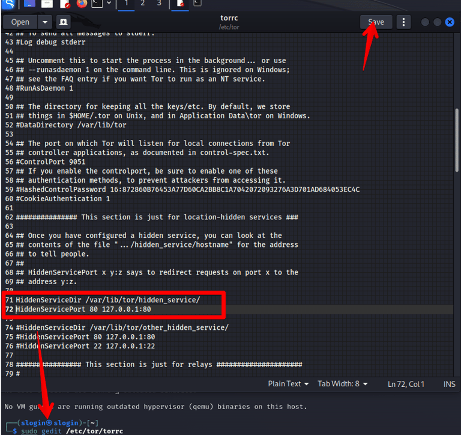Screen dimensions: 461x435
Task: Click the Ln 72, Col 1 position indicator
Action: (x=406, y=384)
